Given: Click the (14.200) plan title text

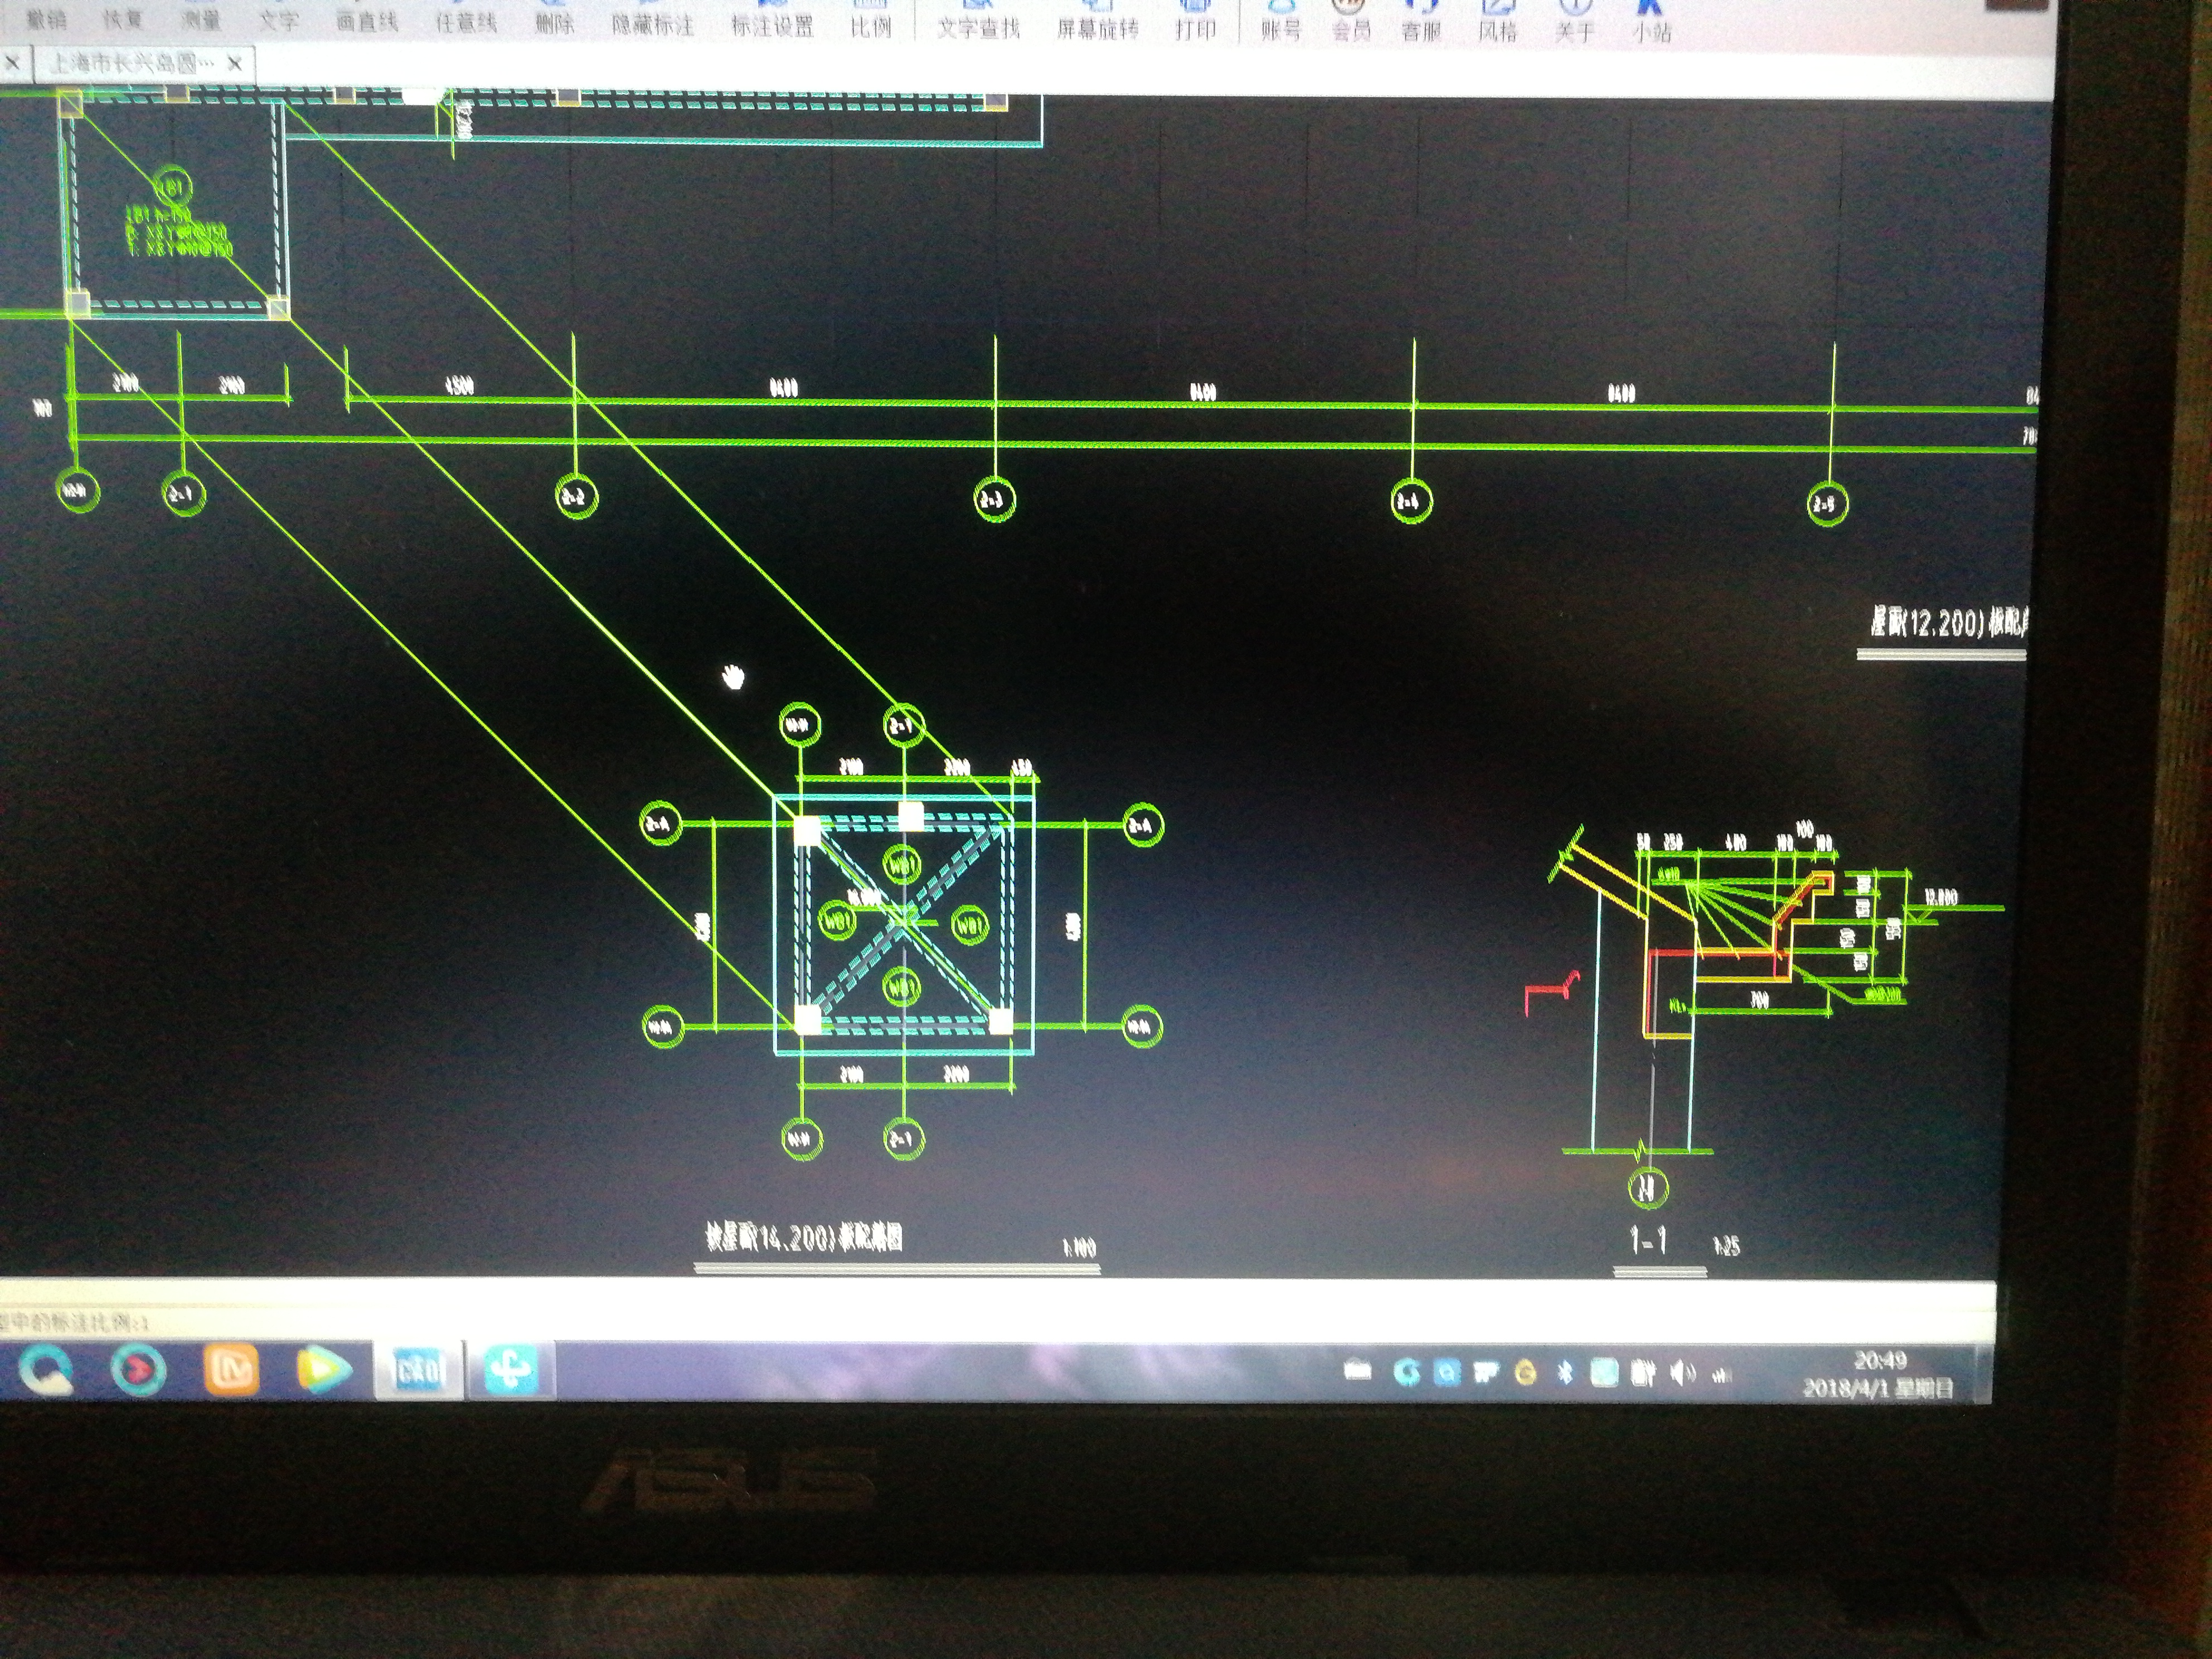Looking at the screenshot, I should tap(804, 1238).
